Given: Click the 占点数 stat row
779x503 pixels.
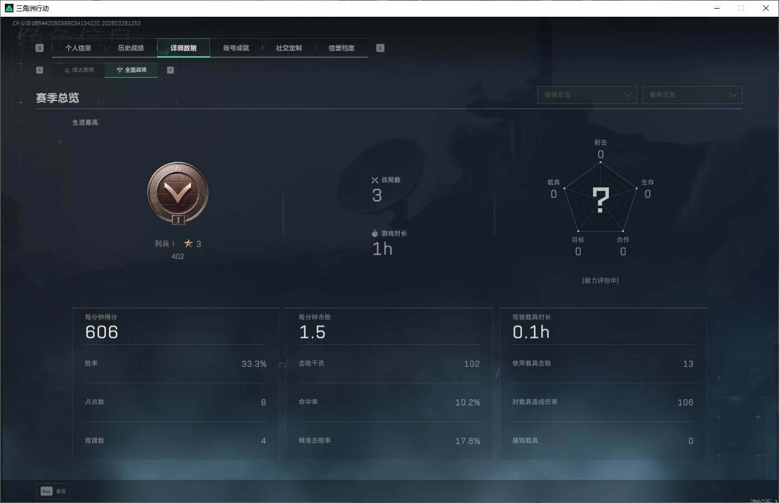Looking at the screenshot, I should pyautogui.click(x=176, y=402).
